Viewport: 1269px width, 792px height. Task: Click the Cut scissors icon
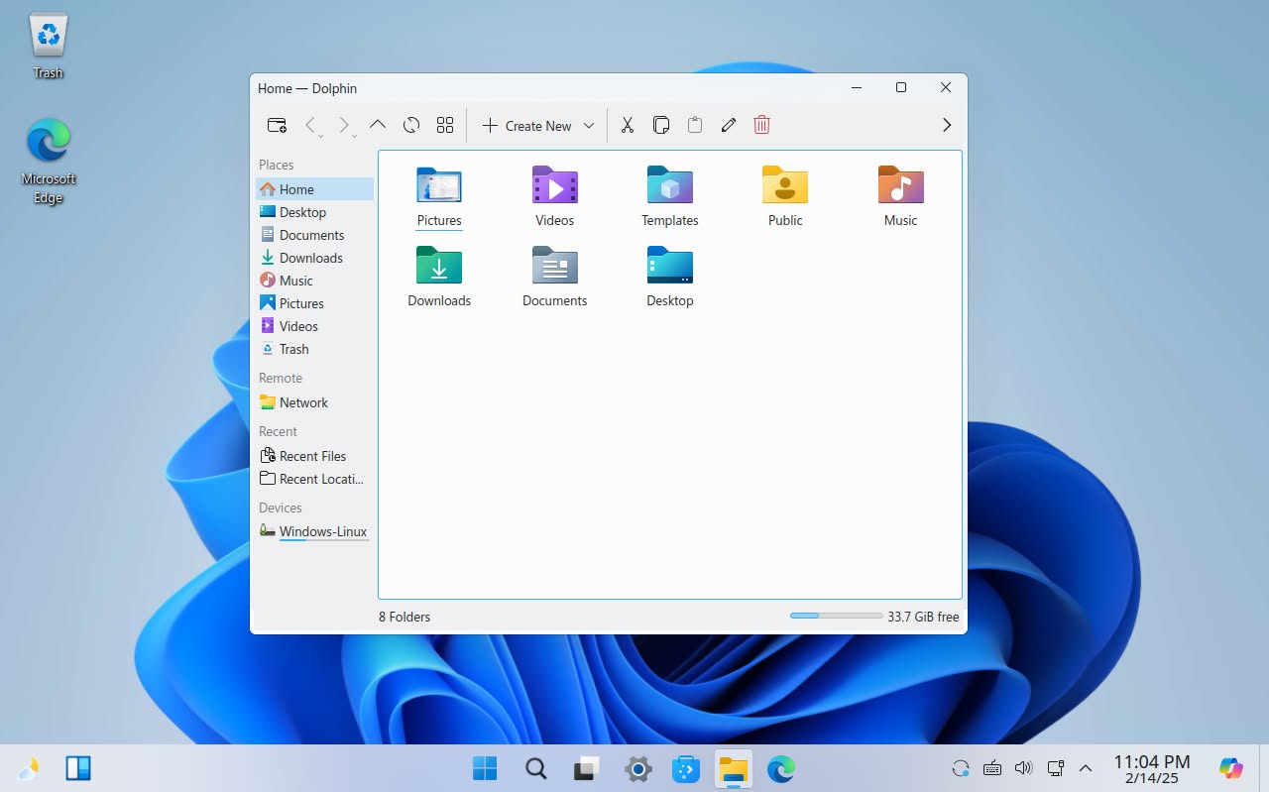tap(627, 126)
